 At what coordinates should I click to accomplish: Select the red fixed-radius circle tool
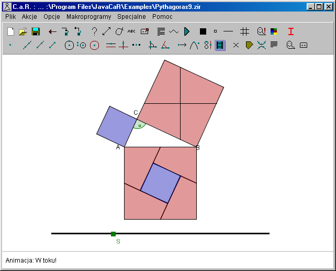point(94,45)
